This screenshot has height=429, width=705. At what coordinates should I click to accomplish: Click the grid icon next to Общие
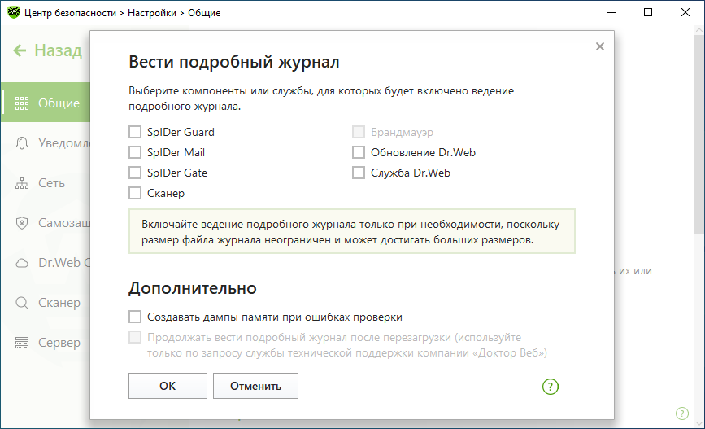point(22,103)
